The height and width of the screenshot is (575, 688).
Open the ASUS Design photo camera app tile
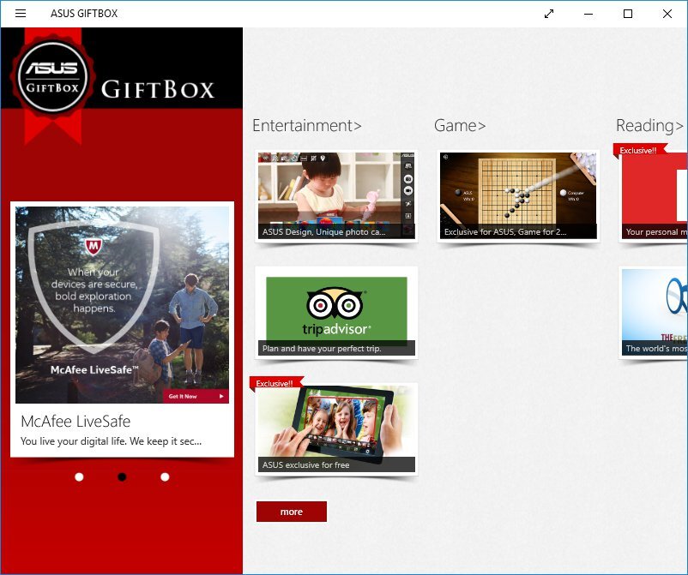[x=336, y=195]
